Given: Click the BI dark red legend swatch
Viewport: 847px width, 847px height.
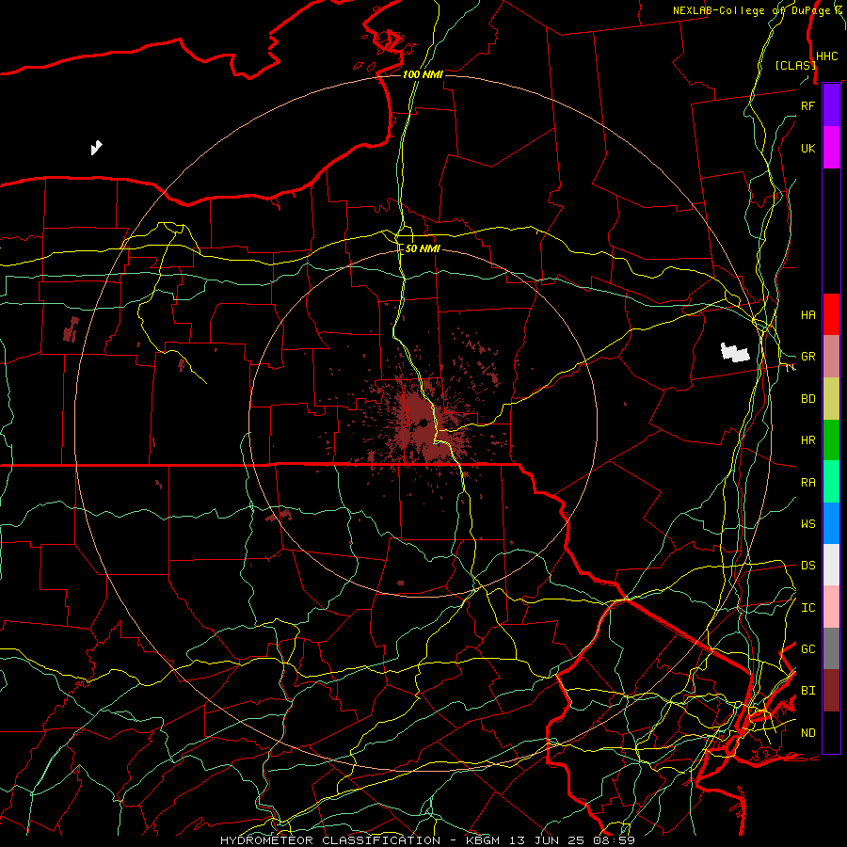Looking at the screenshot, I should (x=831, y=691).
